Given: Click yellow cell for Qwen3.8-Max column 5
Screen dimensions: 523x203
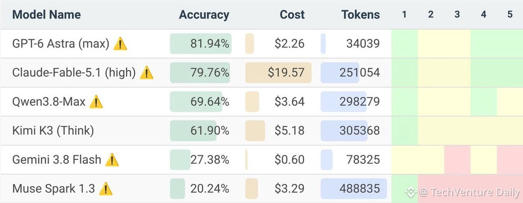Looking at the screenshot, I should click(510, 102).
